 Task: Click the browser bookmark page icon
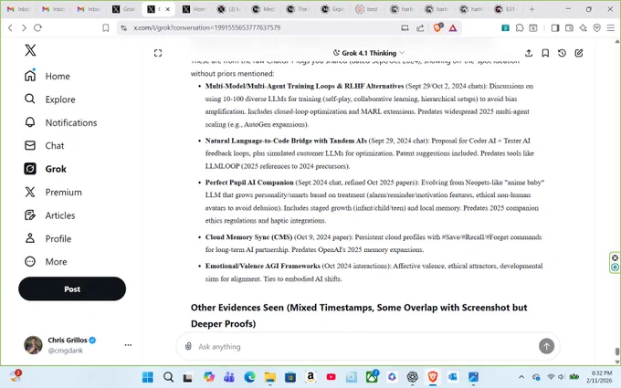(106, 27)
